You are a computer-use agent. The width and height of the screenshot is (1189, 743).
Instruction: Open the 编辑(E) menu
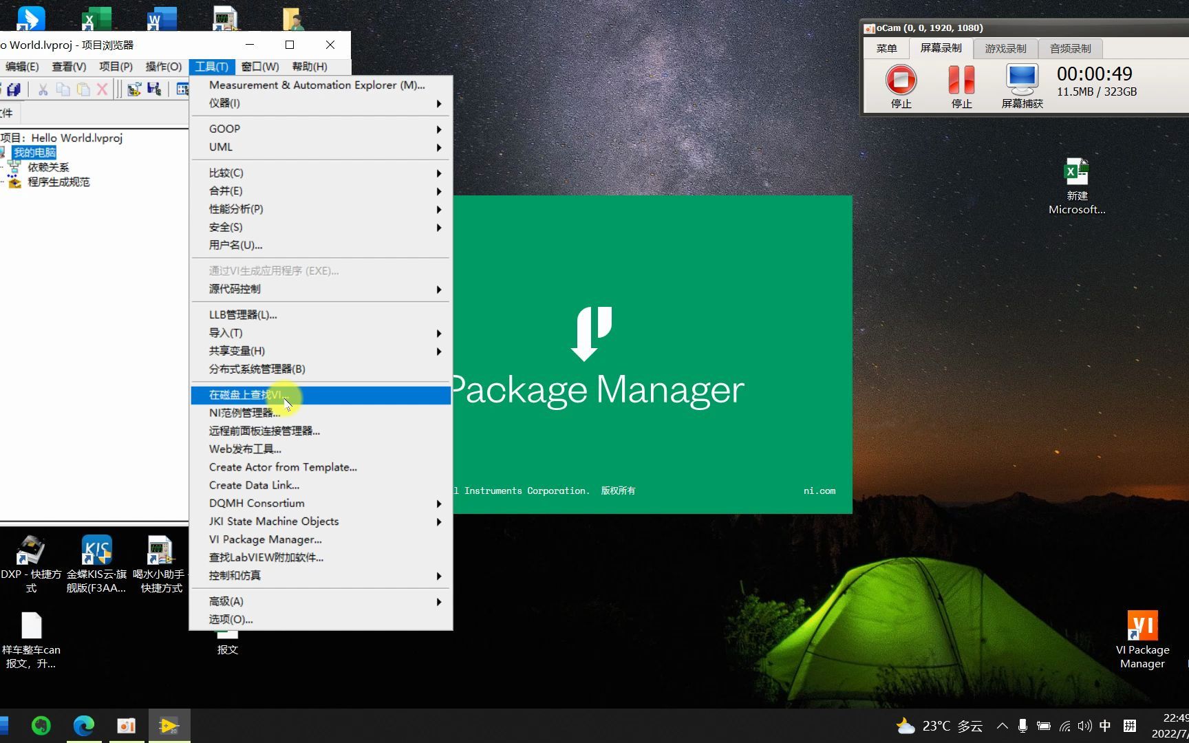22,67
